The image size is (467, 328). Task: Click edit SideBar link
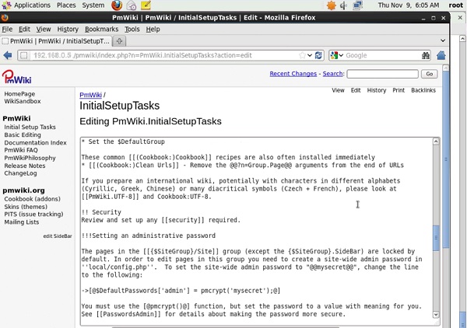58,236
